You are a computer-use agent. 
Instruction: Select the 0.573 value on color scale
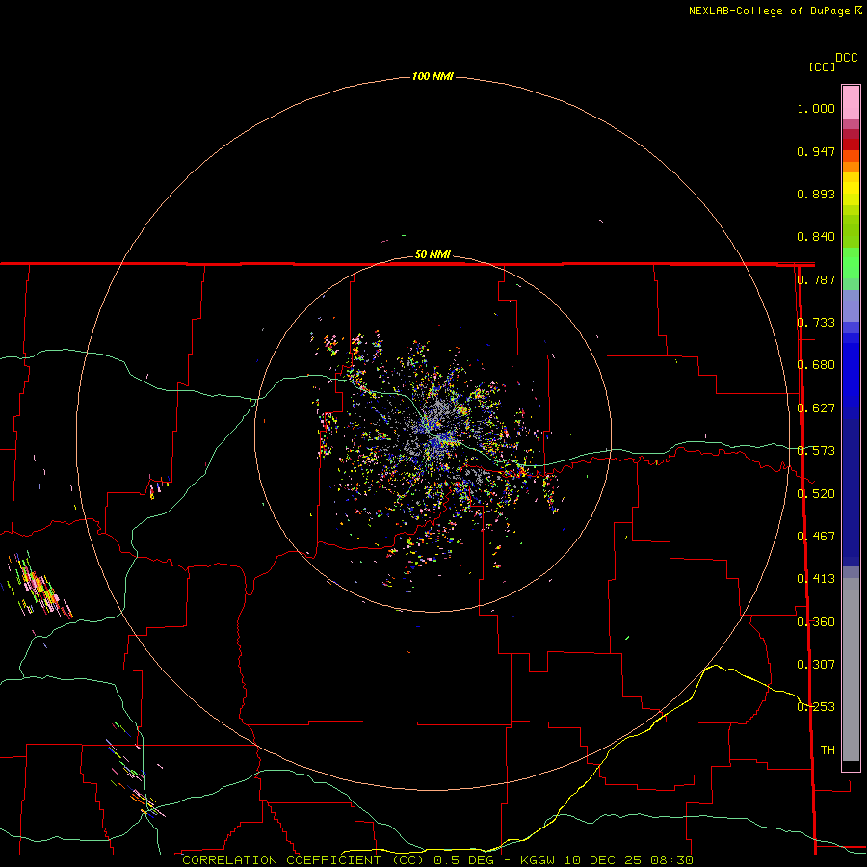(816, 451)
